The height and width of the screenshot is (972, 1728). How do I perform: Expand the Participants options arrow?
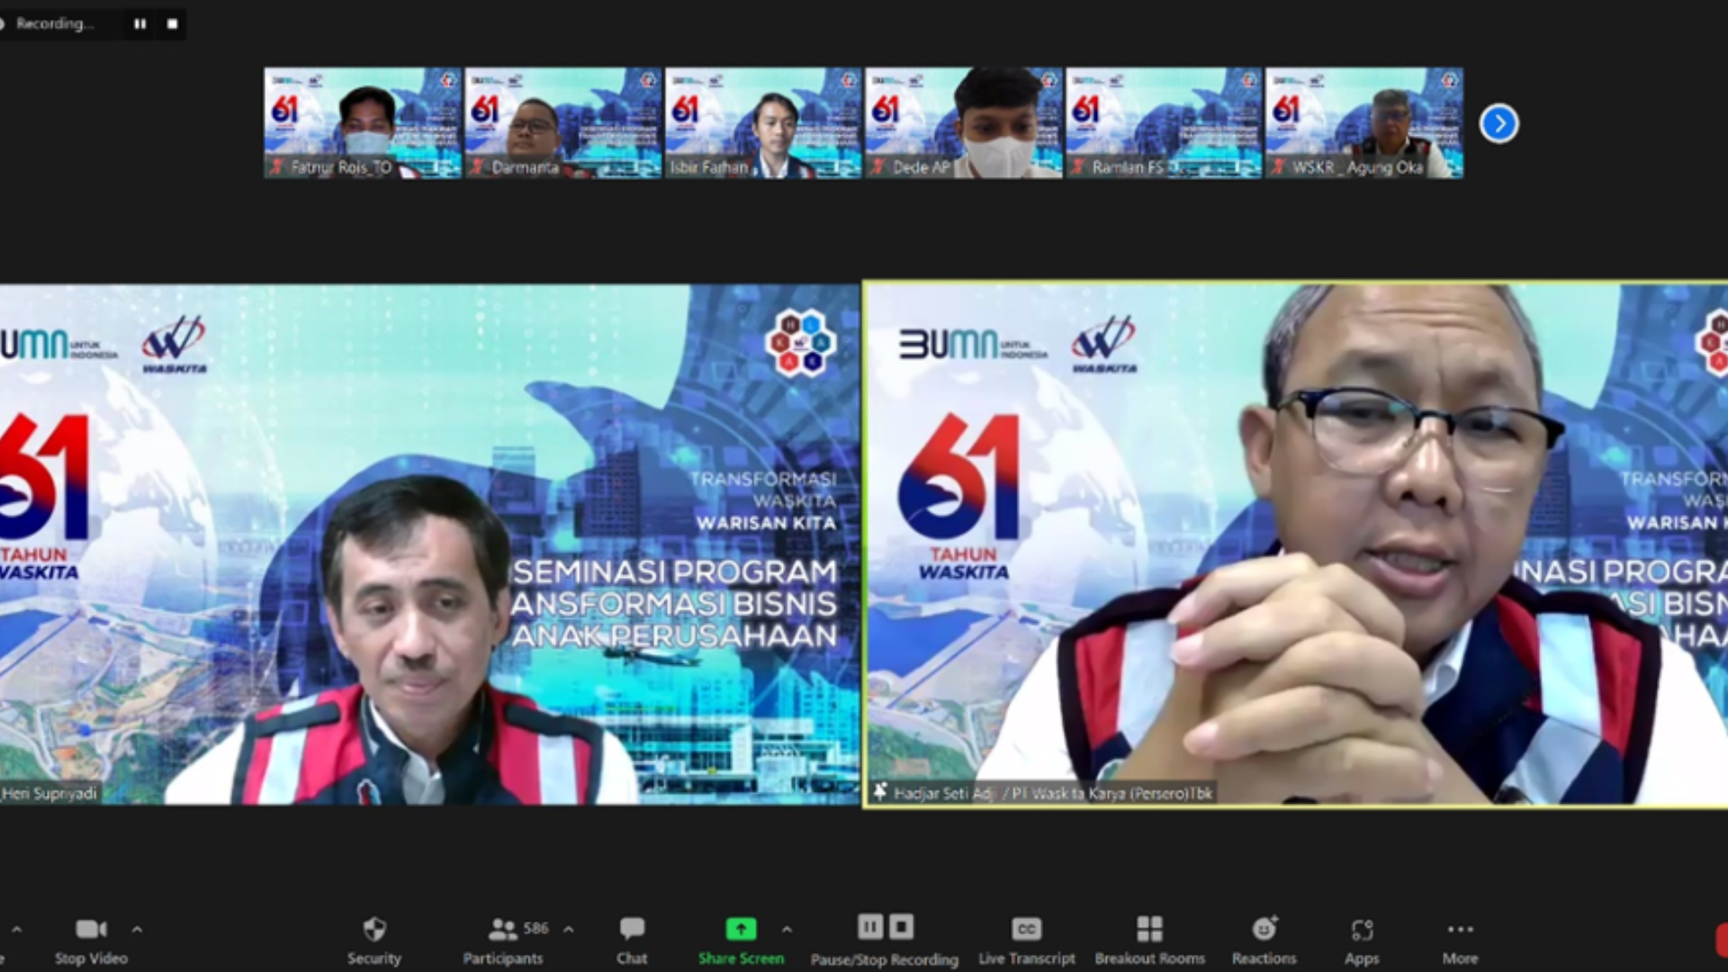pyautogui.click(x=568, y=929)
